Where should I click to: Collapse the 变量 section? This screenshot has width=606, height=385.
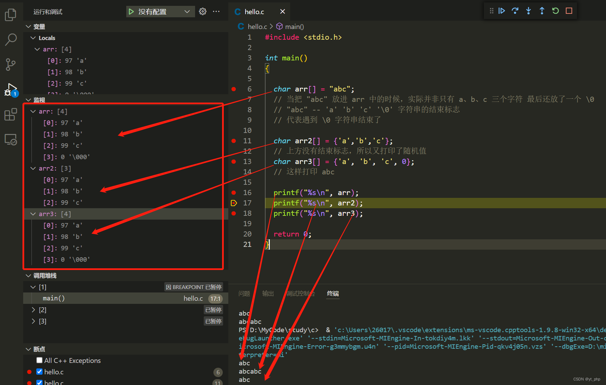click(28, 27)
